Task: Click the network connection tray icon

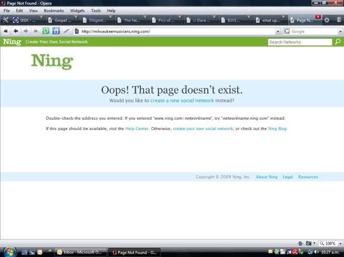Action: pos(310,252)
